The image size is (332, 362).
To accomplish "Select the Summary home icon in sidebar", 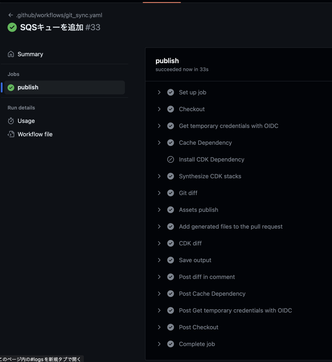I will pos(11,54).
